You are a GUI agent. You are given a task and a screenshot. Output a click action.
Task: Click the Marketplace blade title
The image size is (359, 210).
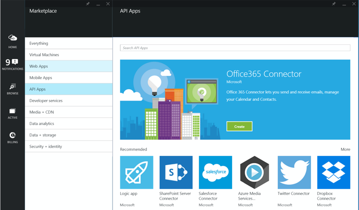click(x=43, y=11)
